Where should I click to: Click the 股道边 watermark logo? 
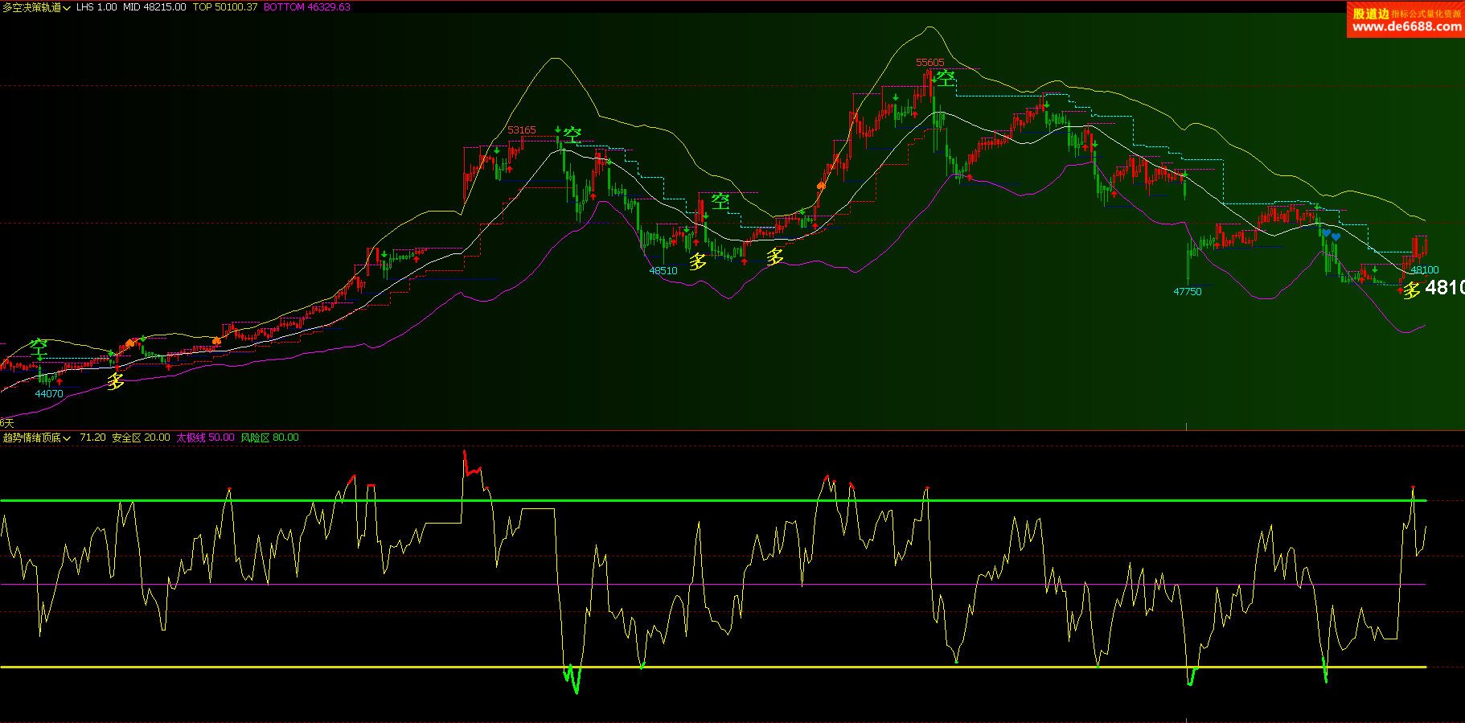(x=1371, y=14)
